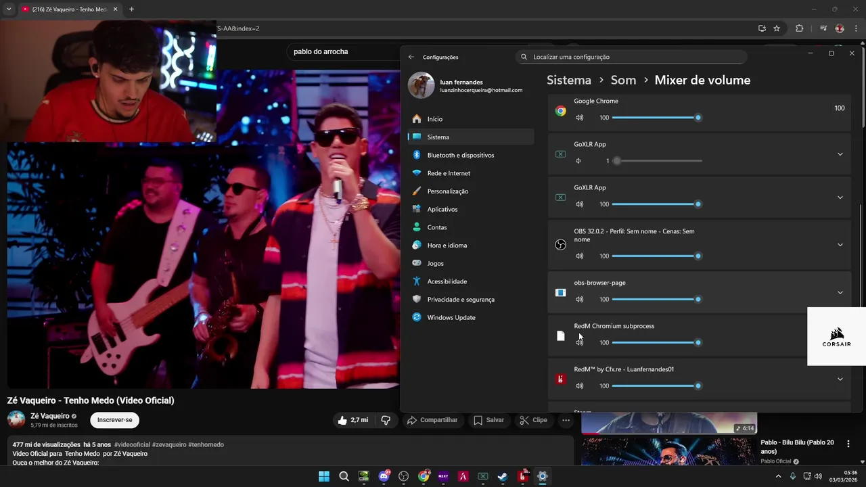Open Steam from taskbar
Image resolution: width=866 pixels, height=487 pixels.
pos(503,476)
